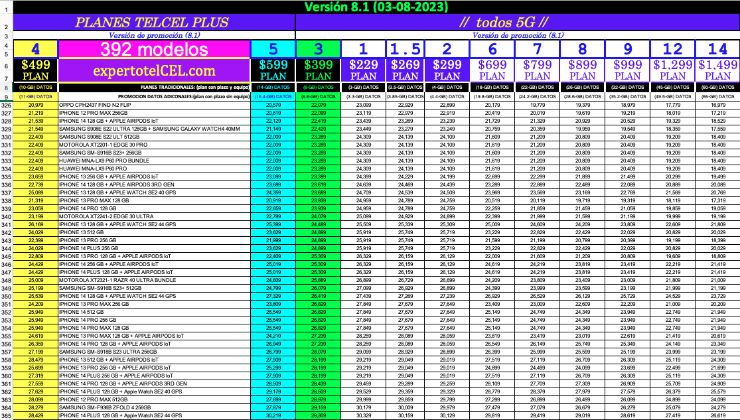Select row header 1
This screenshot has height=420, width=740.
click(6, 7)
